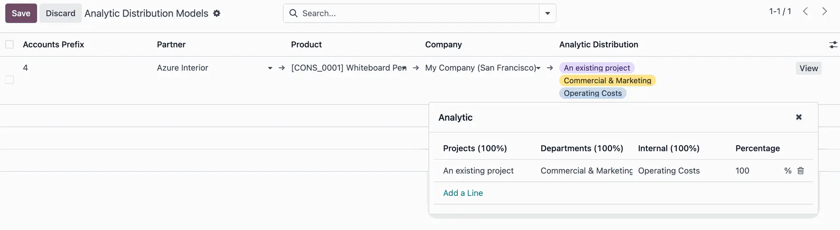Select all rows with header checkbox
The width and height of the screenshot is (840, 230).
click(10, 45)
